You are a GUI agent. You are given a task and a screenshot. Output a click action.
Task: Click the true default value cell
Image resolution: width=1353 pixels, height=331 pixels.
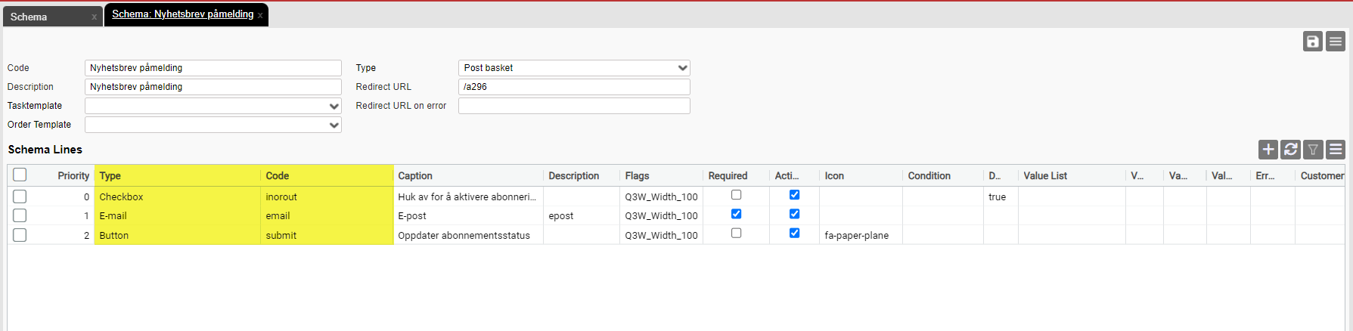click(1001, 196)
